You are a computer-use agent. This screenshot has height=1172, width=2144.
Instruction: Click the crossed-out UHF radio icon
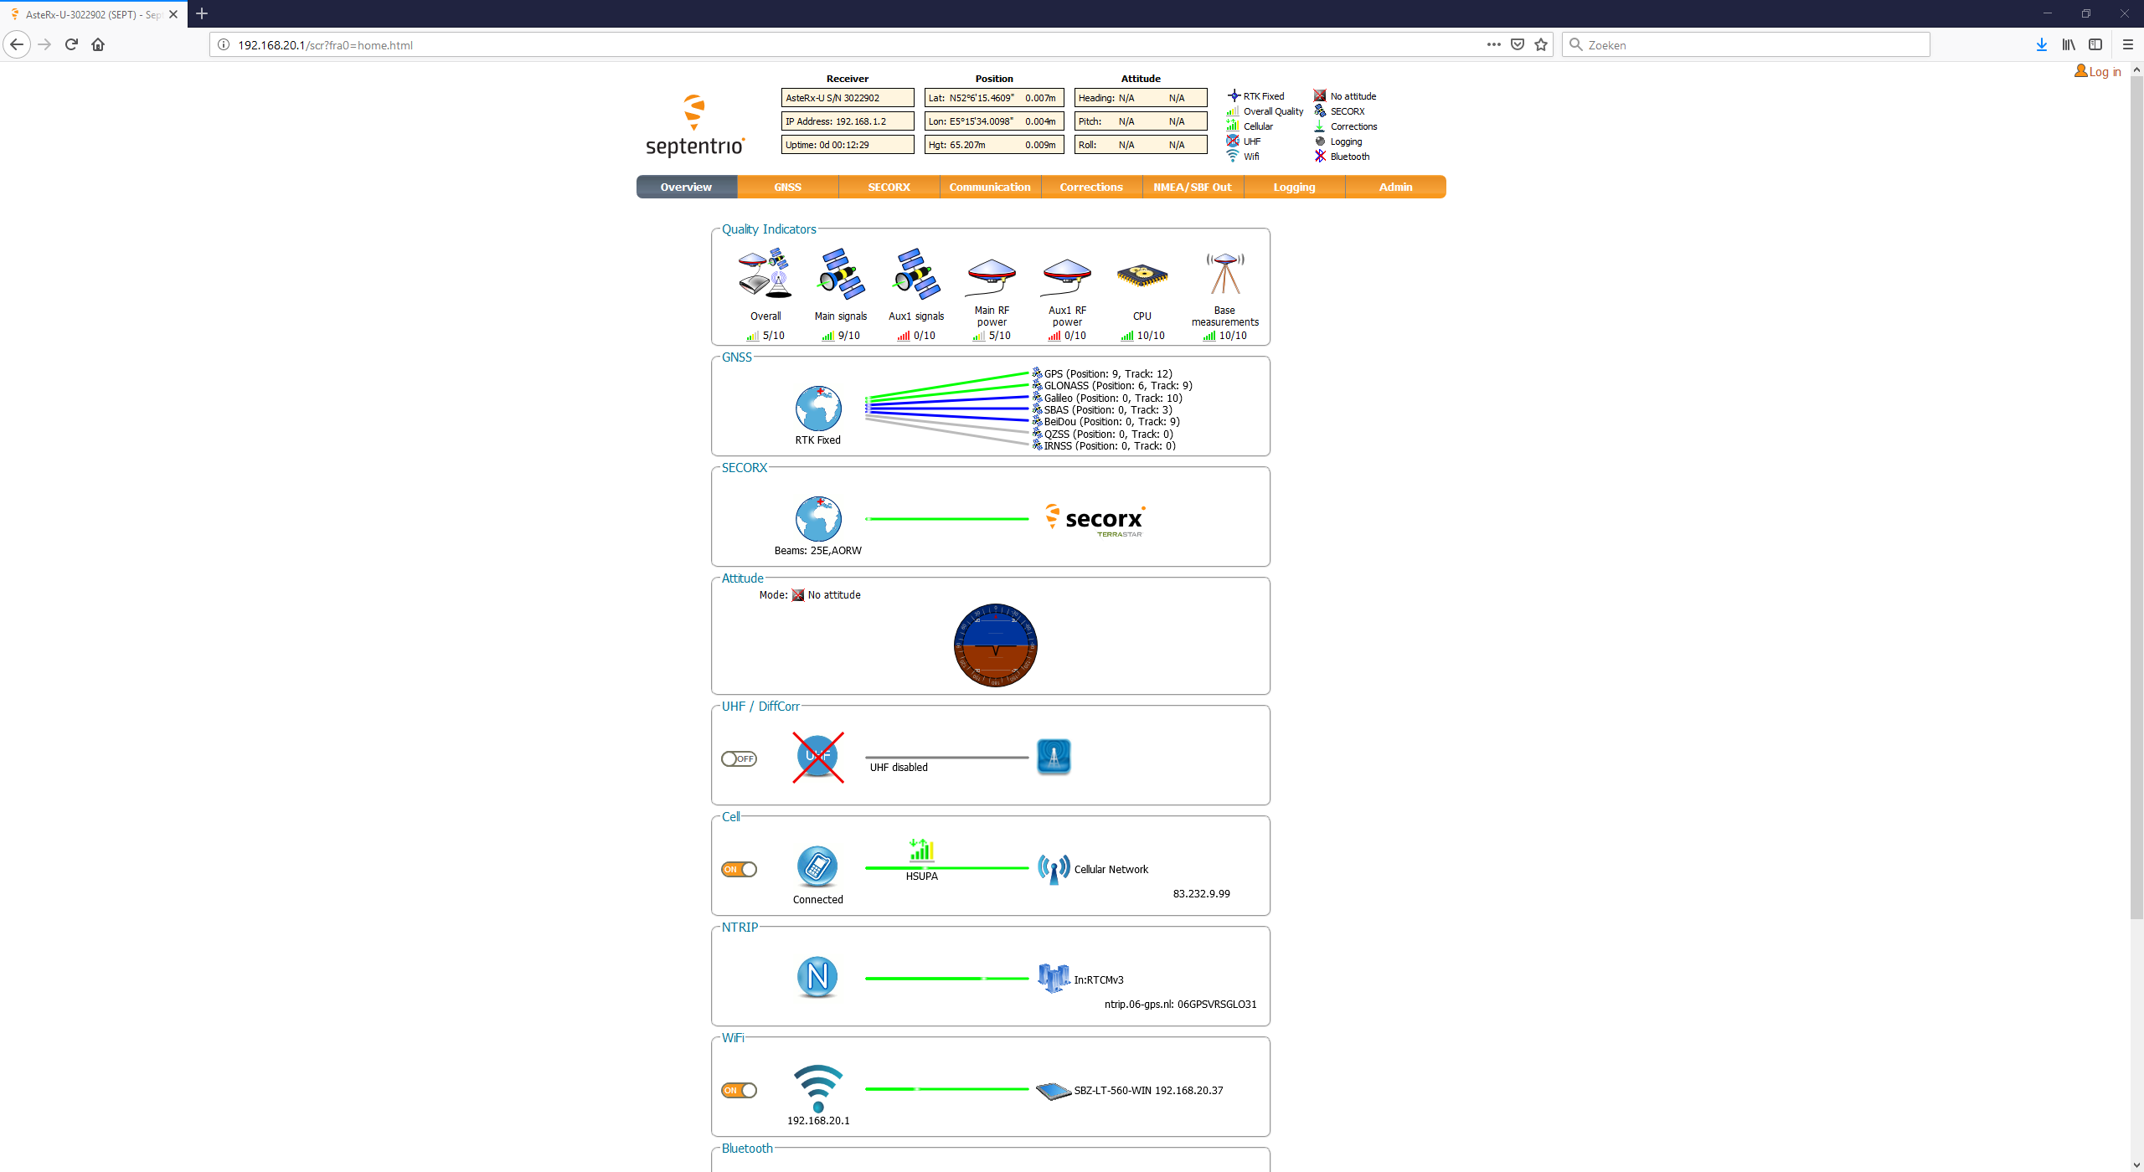tap(817, 757)
